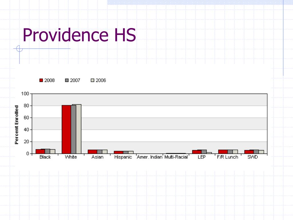
Task: Select the beige 2006 F/R Lunch bar
Action: tap(235, 152)
